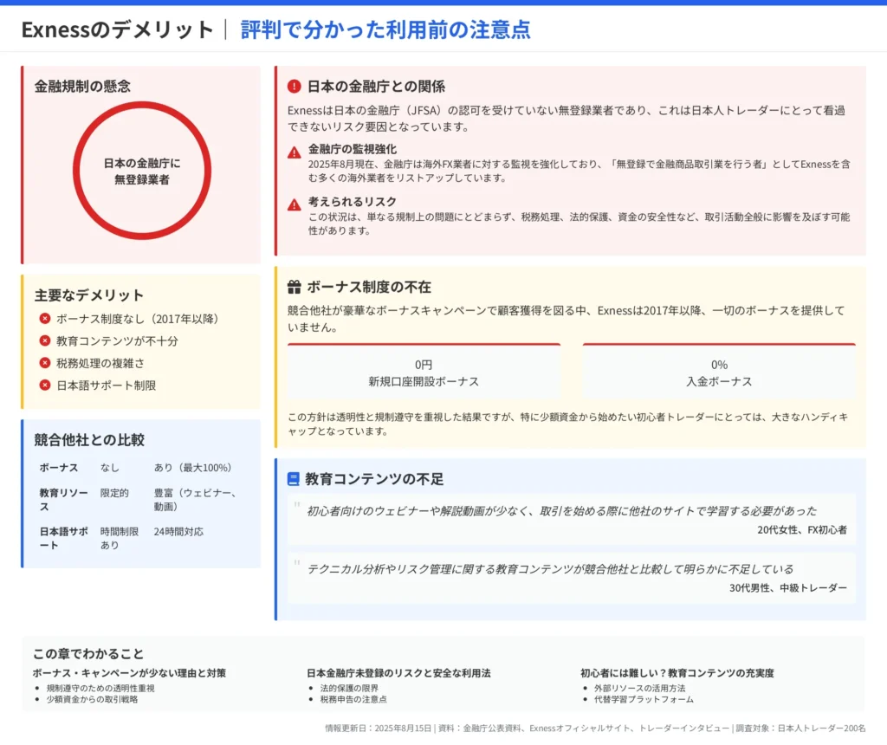Click 日本金融庁未登録のリスクと安全な利用法
887x745 pixels.
tap(398, 673)
